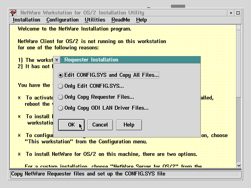Open the Configuration menu
This screenshot has width=251, height=188.
[62, 20]
